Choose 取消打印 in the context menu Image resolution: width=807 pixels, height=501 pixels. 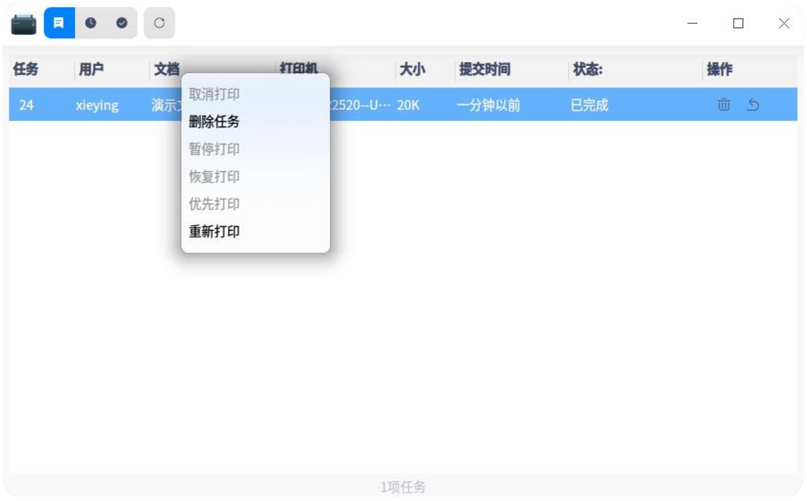[x=214, y=94]
